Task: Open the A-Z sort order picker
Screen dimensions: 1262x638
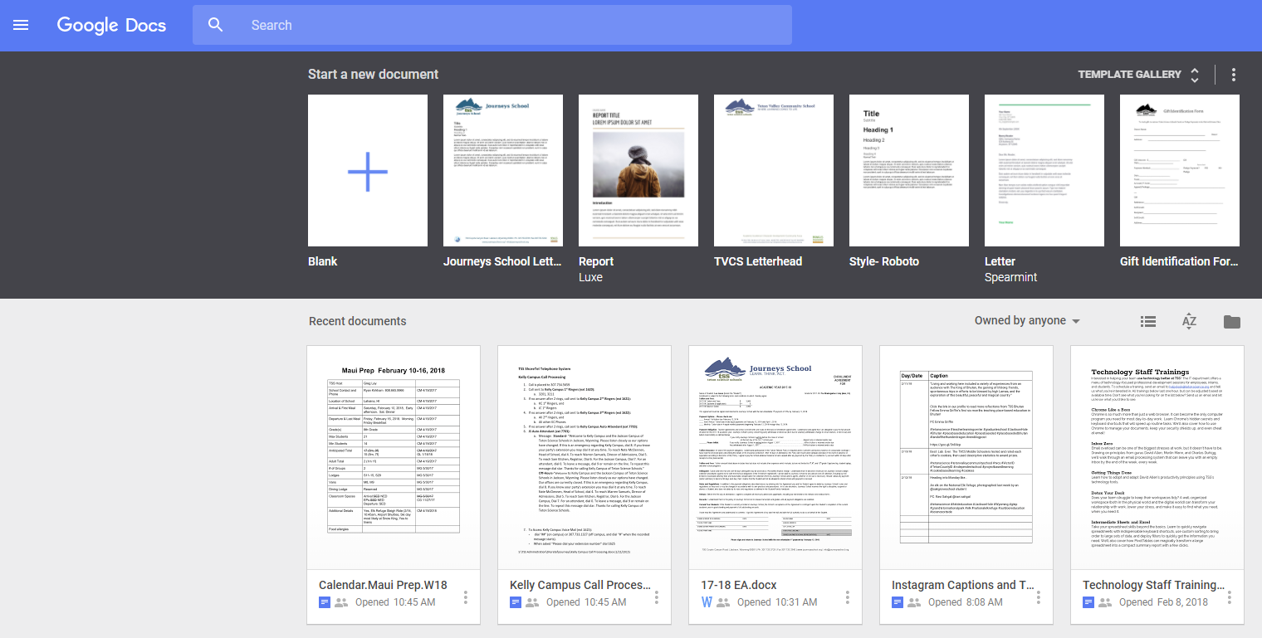Action: pyautogui.click(x=1189, y=321)
